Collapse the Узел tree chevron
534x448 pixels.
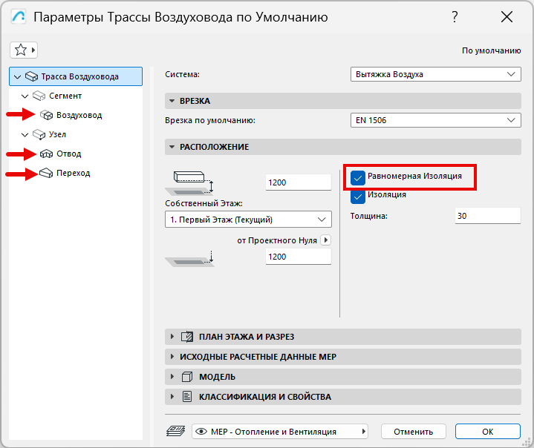[25, 135]
